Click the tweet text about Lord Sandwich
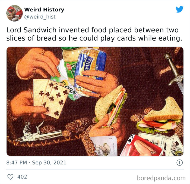 pyautogui.click(x=94, y=34)
